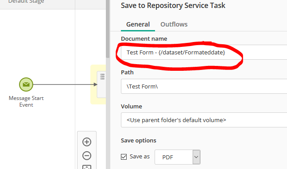Image resolution: width=287 pixels, height=169 pixels.
Task: Click the Save to Repository Service Task title
Action: click(173, 5)
